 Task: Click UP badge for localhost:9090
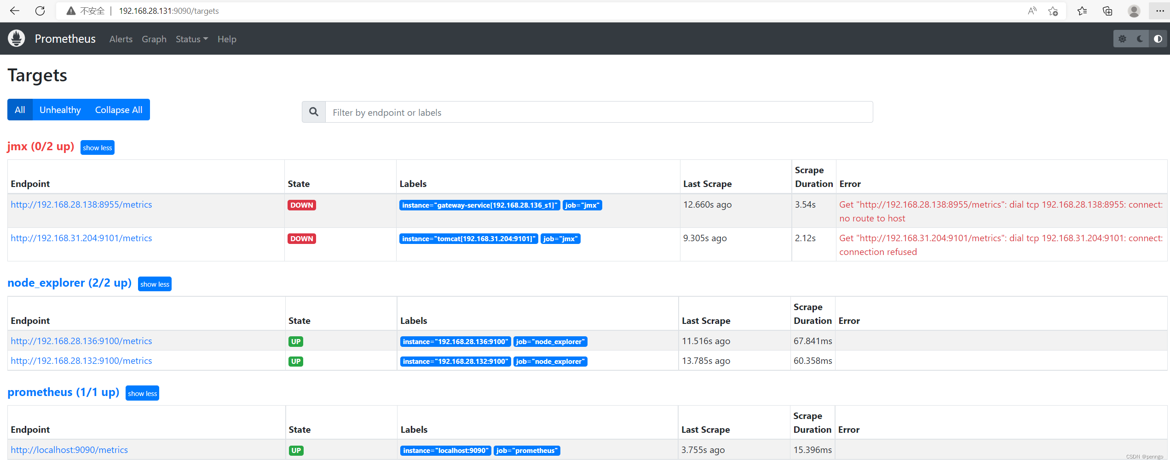[296, 451]
